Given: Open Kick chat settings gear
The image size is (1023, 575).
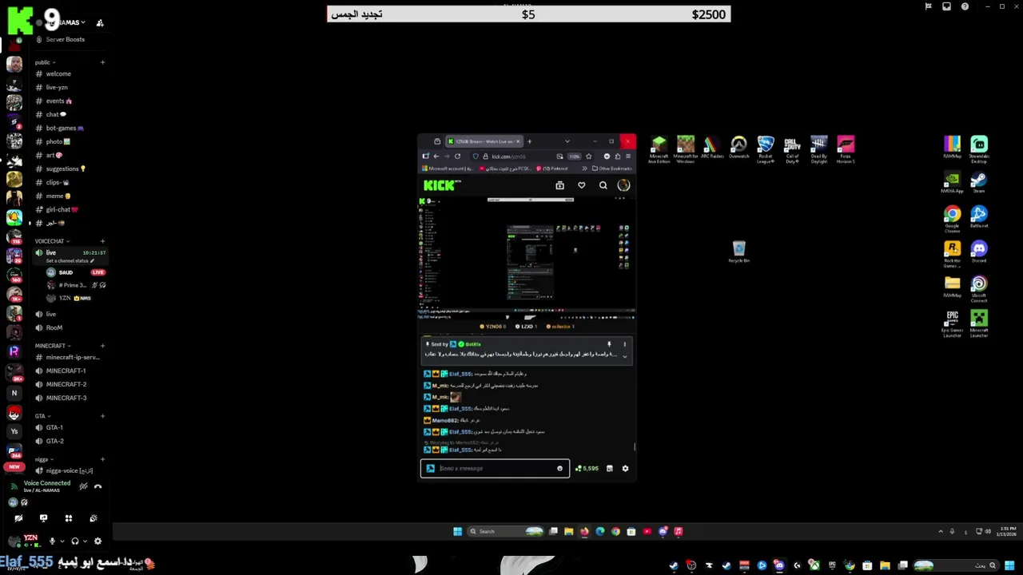Looking at the screenshot, I should pyautogui.click(x=625, y=469).
